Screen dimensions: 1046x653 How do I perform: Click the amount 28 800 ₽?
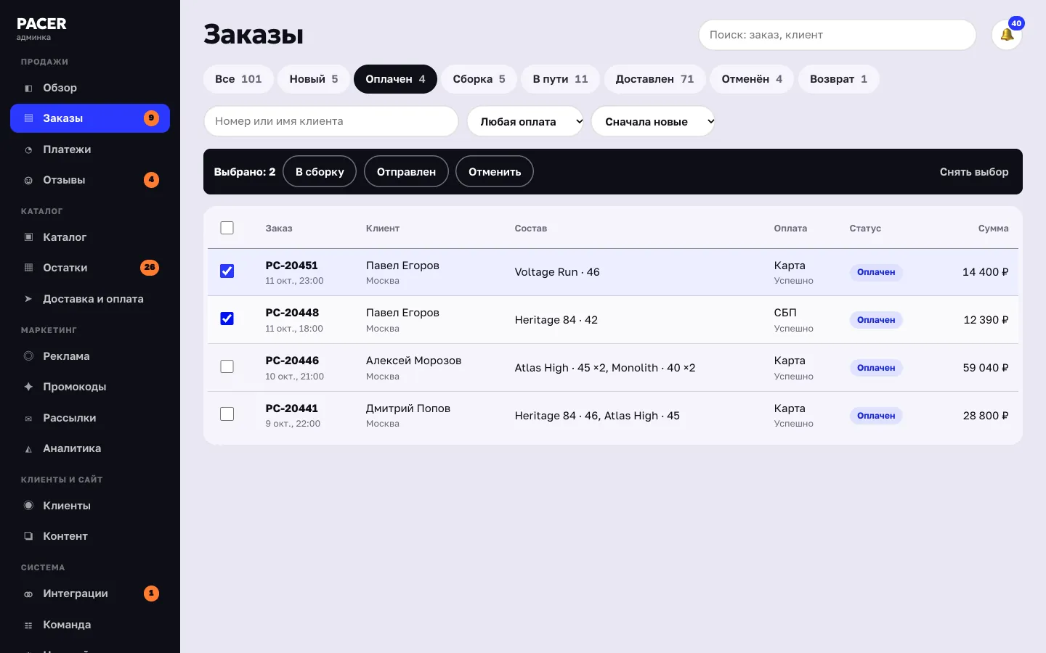coord(986,416)
